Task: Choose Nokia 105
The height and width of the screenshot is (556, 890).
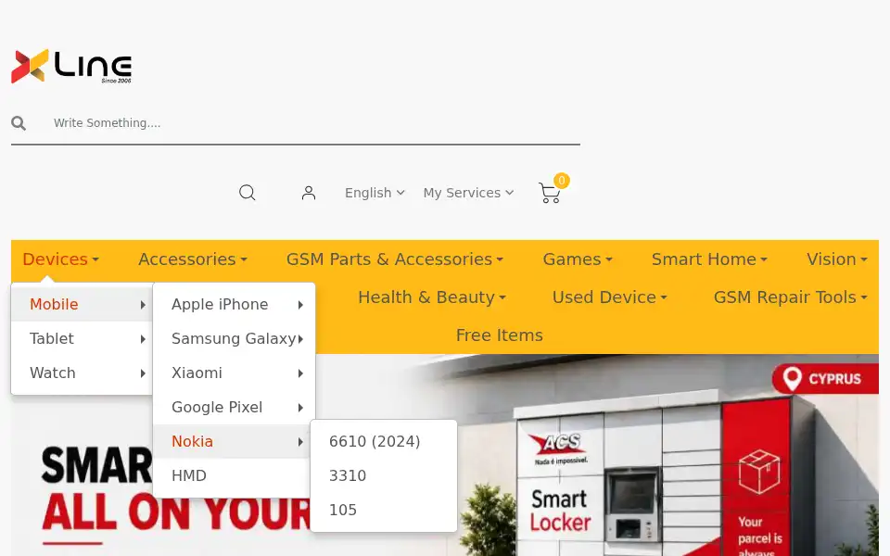Action: click(384, 510)
